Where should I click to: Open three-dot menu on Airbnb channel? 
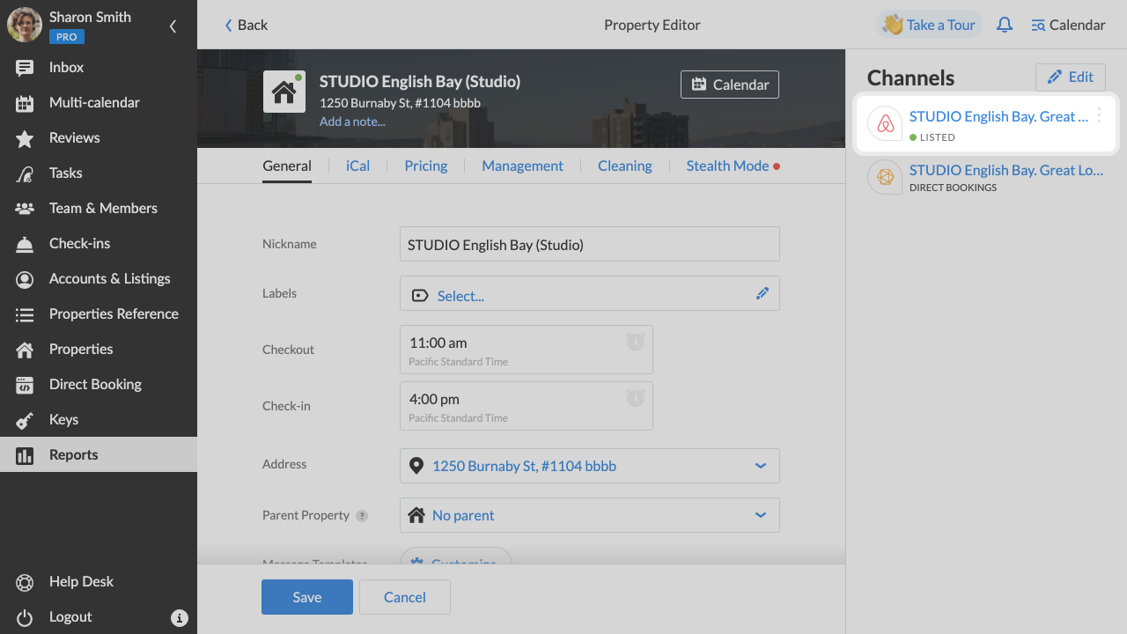pyautogui.click(x=1099, y=115)
